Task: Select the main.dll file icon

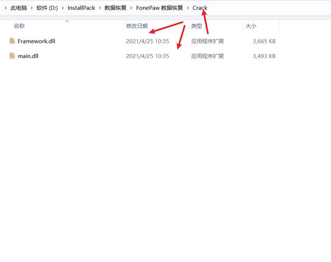Action: click(12, 56)
